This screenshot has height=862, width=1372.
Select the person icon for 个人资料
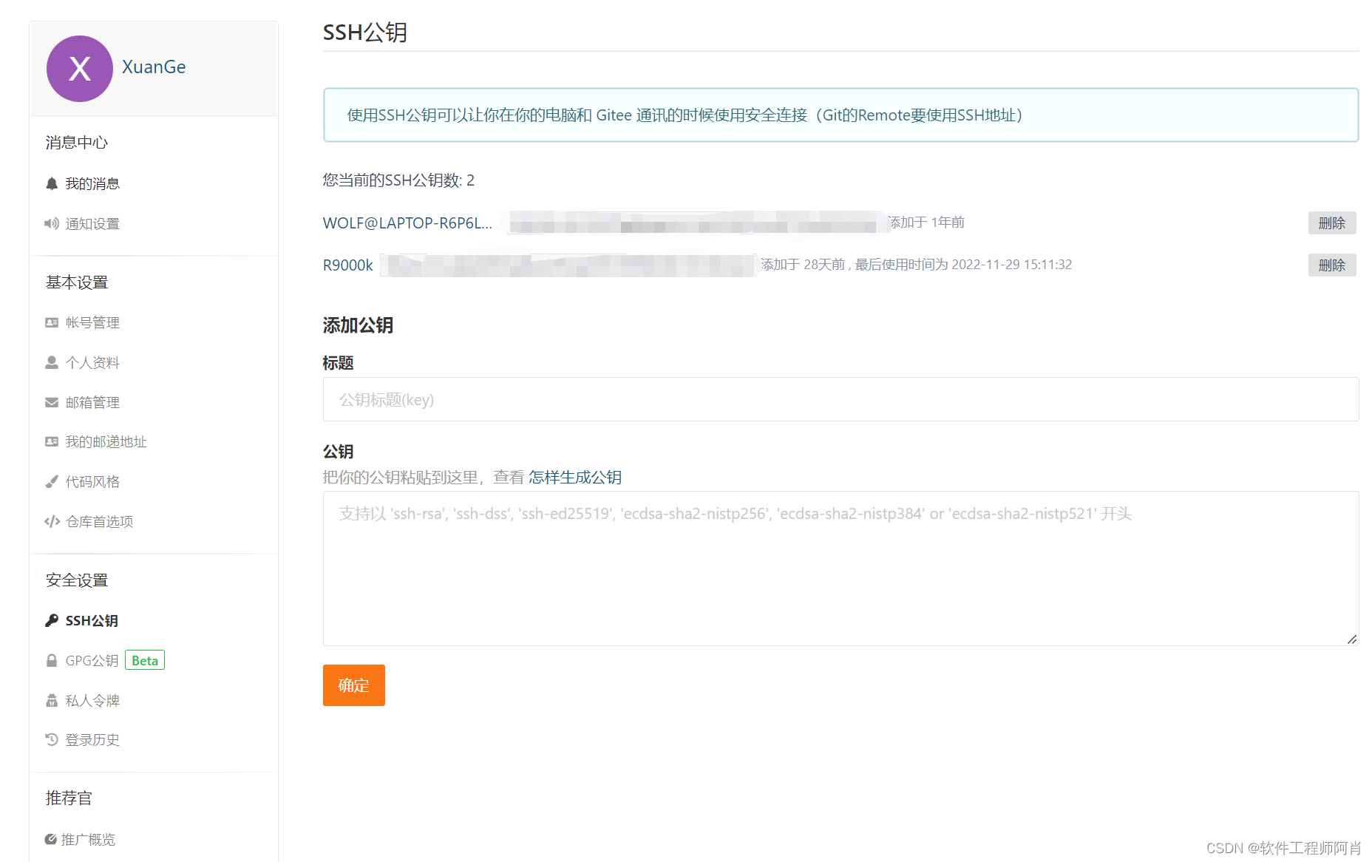[x=51, y=362]
